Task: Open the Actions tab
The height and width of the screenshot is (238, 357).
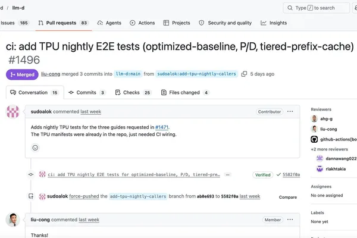Action: tap(142, 23)
